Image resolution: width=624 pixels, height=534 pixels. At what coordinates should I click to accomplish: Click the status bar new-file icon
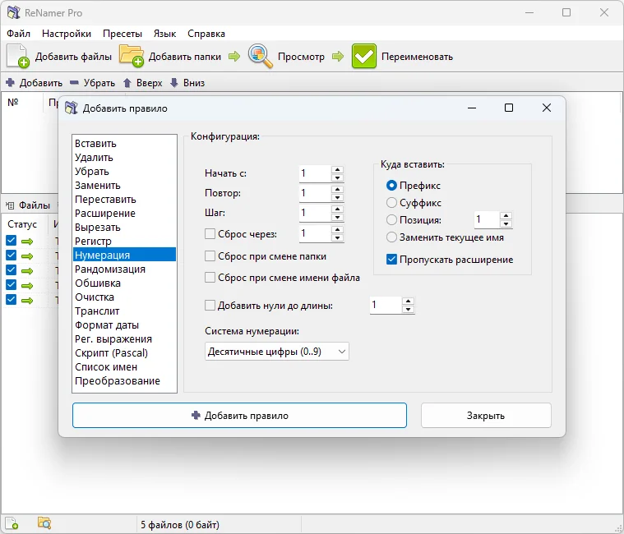[x=12, y=523]
